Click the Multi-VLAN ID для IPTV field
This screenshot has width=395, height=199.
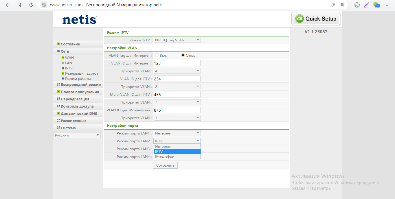click(x=177, y=94)
